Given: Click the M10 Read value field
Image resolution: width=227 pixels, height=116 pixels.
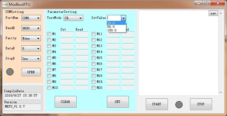Looking at the screenshot, I should coord(82,88).
